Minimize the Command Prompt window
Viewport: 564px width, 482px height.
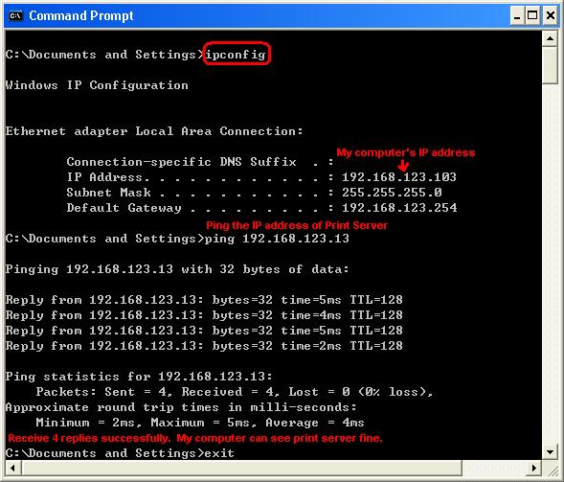coord(517,16)
